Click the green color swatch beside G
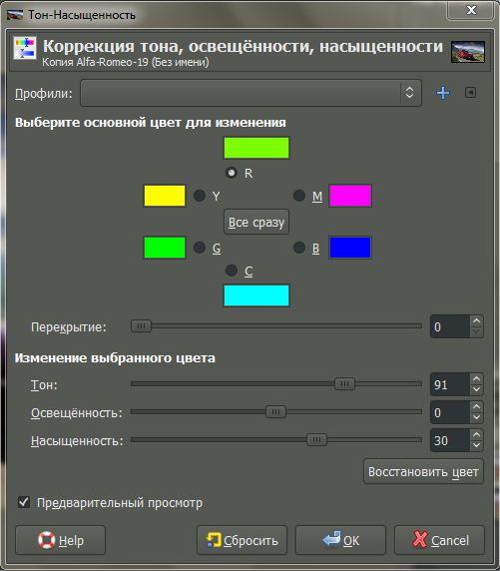 coord(165,248)
